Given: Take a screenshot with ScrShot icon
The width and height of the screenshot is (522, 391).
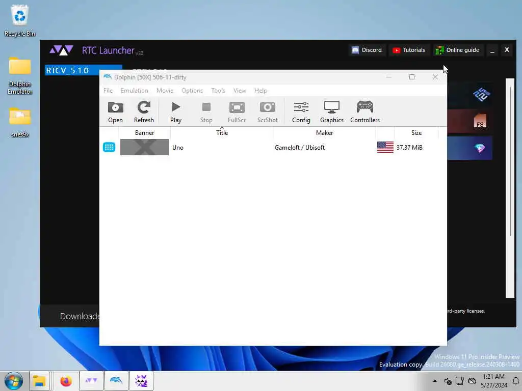Looking at the screenshot, I should point(267,112).
